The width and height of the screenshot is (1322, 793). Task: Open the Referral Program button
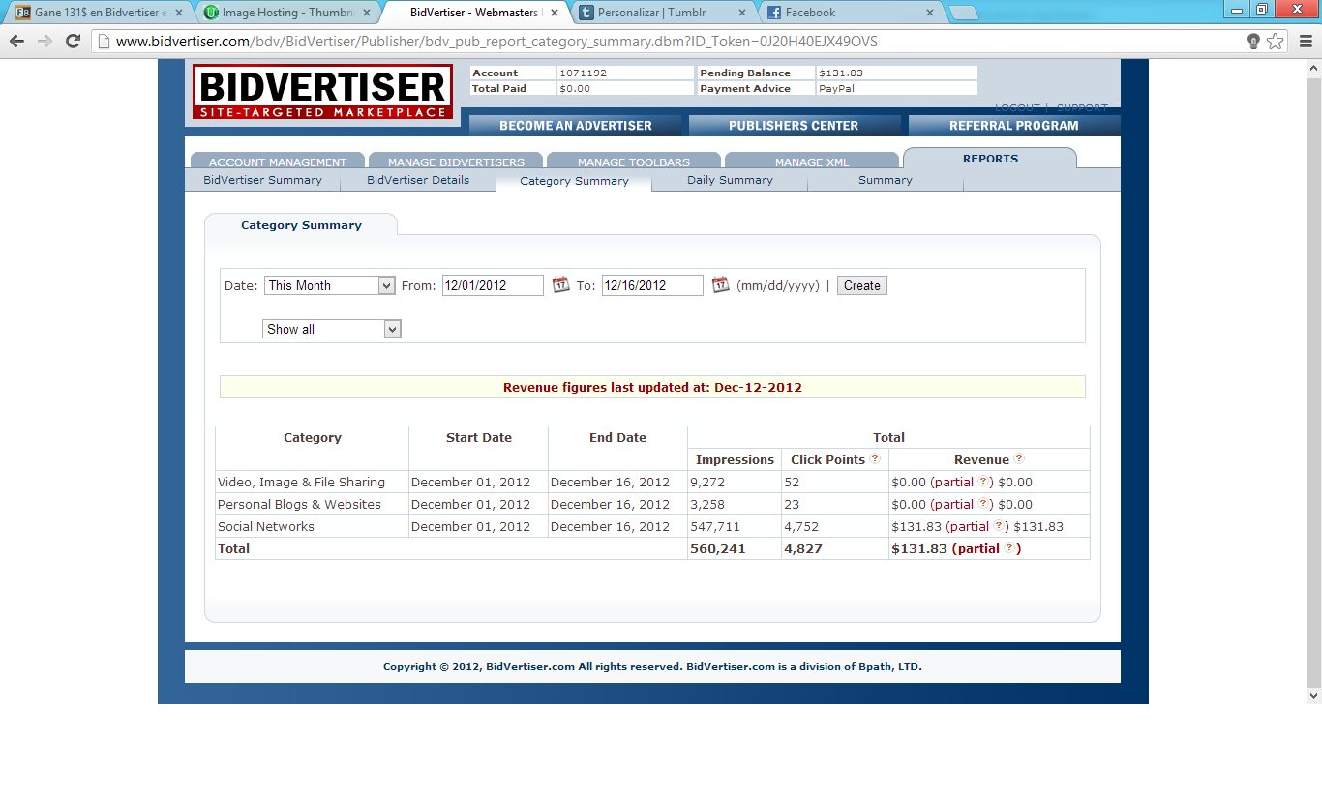point(1013,125)
